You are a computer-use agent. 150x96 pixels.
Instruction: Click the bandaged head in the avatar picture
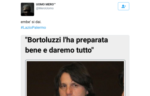[27, 8]
